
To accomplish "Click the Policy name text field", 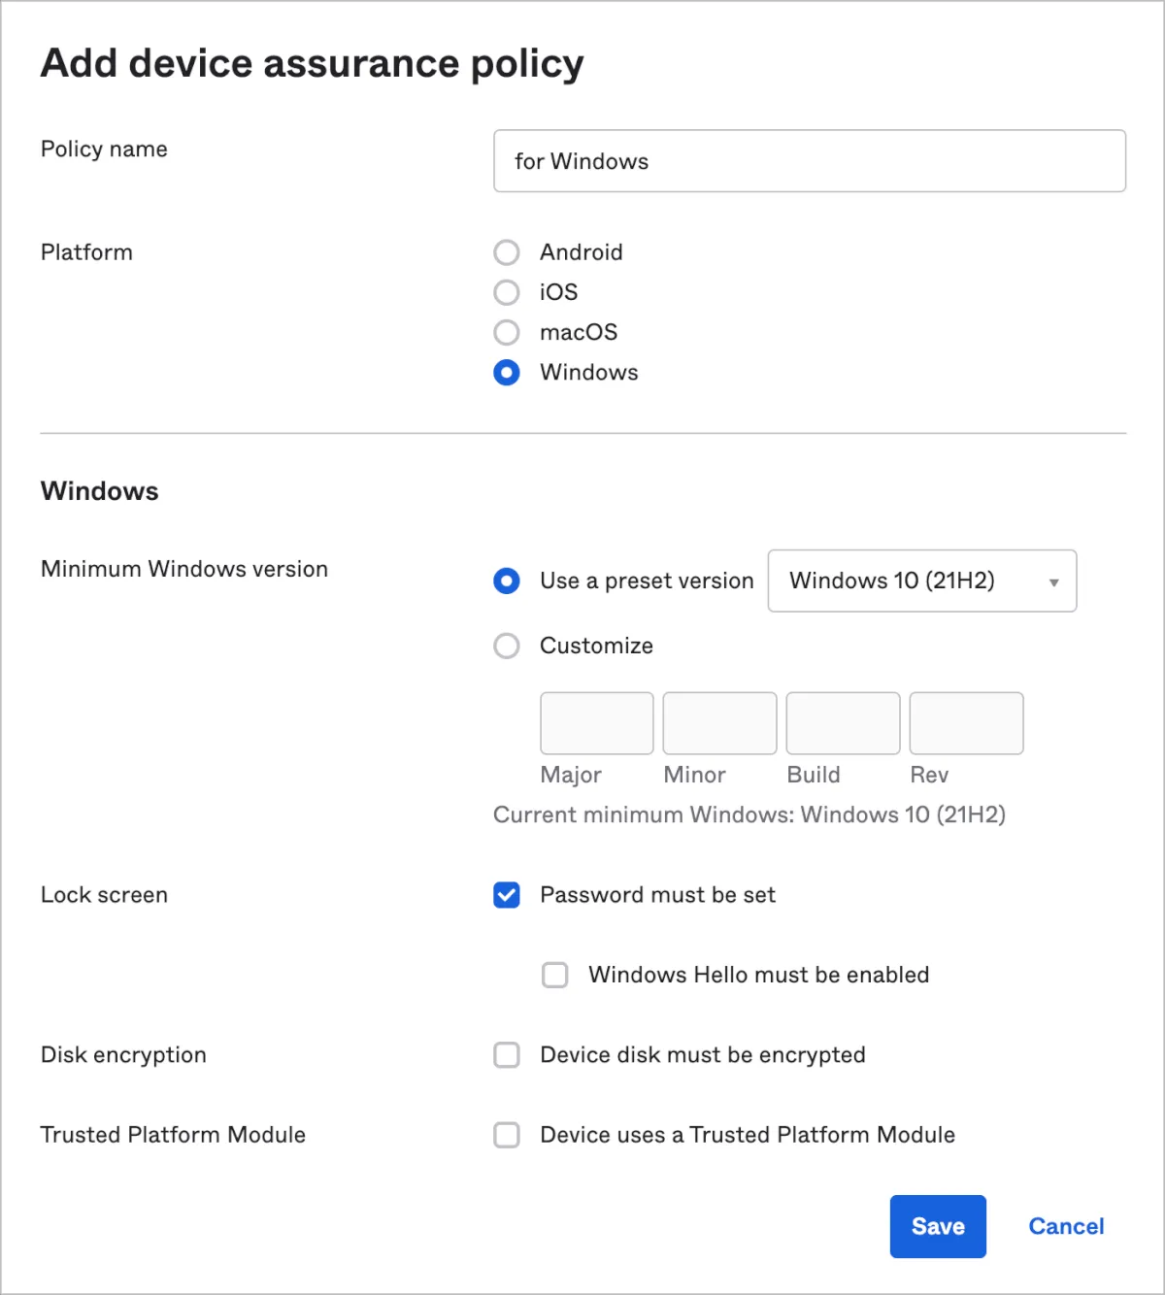I will [x=809, y=161].
